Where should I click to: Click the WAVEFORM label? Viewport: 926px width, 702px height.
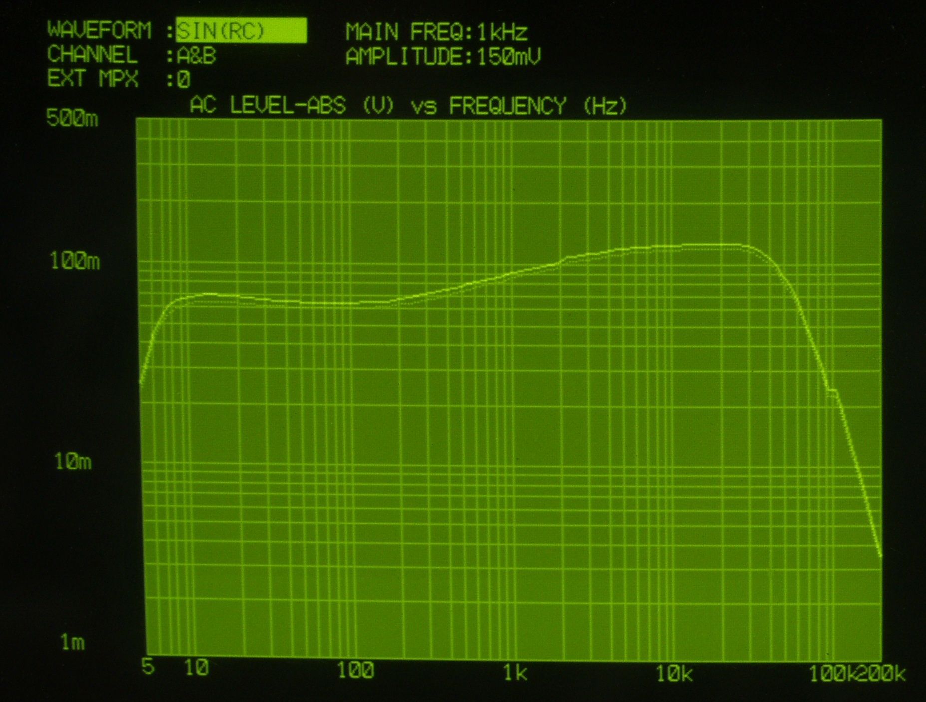coord(99,30)
